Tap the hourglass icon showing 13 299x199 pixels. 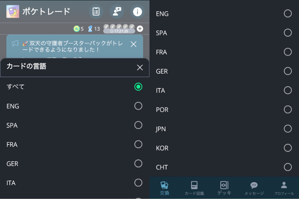coord(90,29)
